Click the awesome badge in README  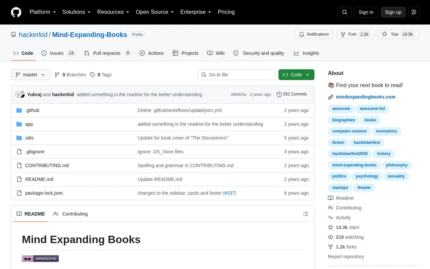coord(40,259)
